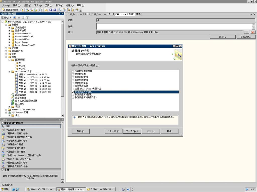Click the Refresh icon in Object Explorer toolbar

(x=23, y=17)
